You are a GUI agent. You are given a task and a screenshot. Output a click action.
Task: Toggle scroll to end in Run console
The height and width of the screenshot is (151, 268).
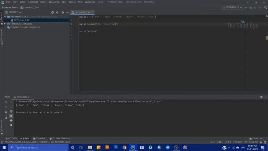coord(11,116)
